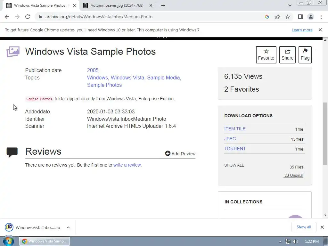The height and width of the screenshot is (246, 328).
Task: Click SHOW ALL download files
Action: [234, 165]
